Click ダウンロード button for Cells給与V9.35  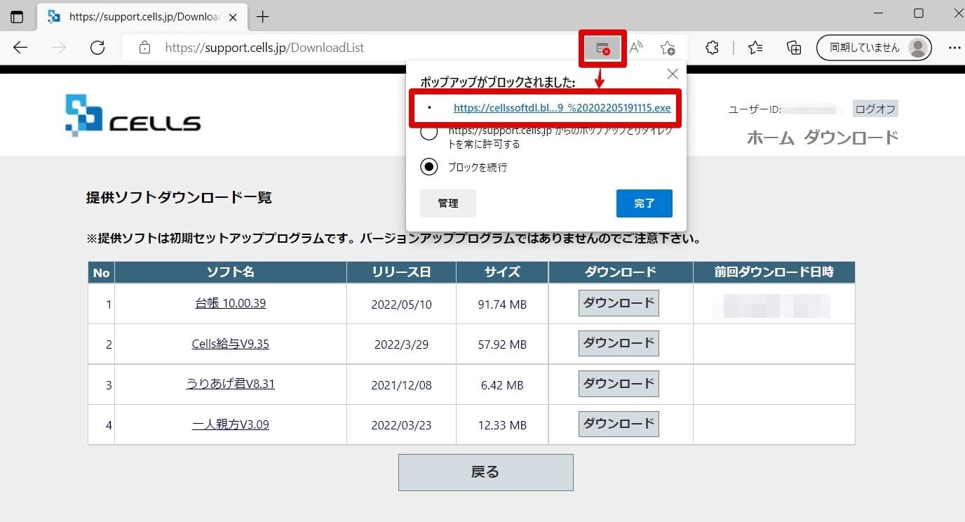(x=619, y=343)
